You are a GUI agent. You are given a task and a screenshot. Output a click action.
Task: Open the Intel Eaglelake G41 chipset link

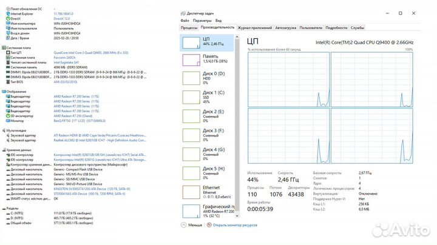(x=66, y=62)
